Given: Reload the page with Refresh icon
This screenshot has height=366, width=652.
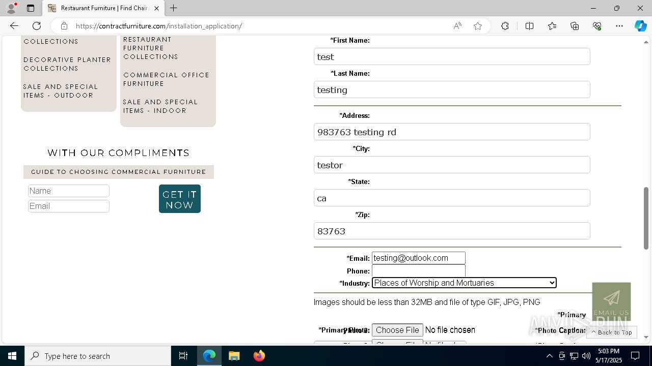Looking at the screenshot, I should [37, 26].
